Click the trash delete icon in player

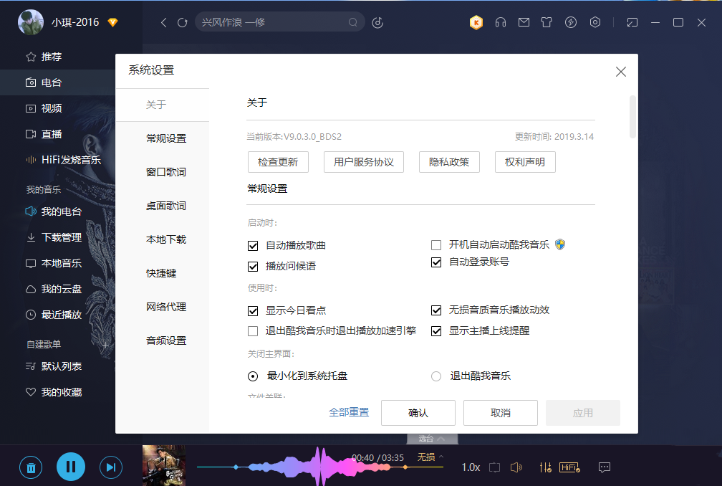[x=31, y=467]
